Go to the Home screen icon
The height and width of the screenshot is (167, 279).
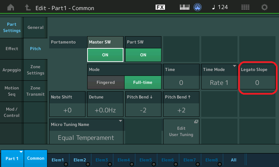11,7
